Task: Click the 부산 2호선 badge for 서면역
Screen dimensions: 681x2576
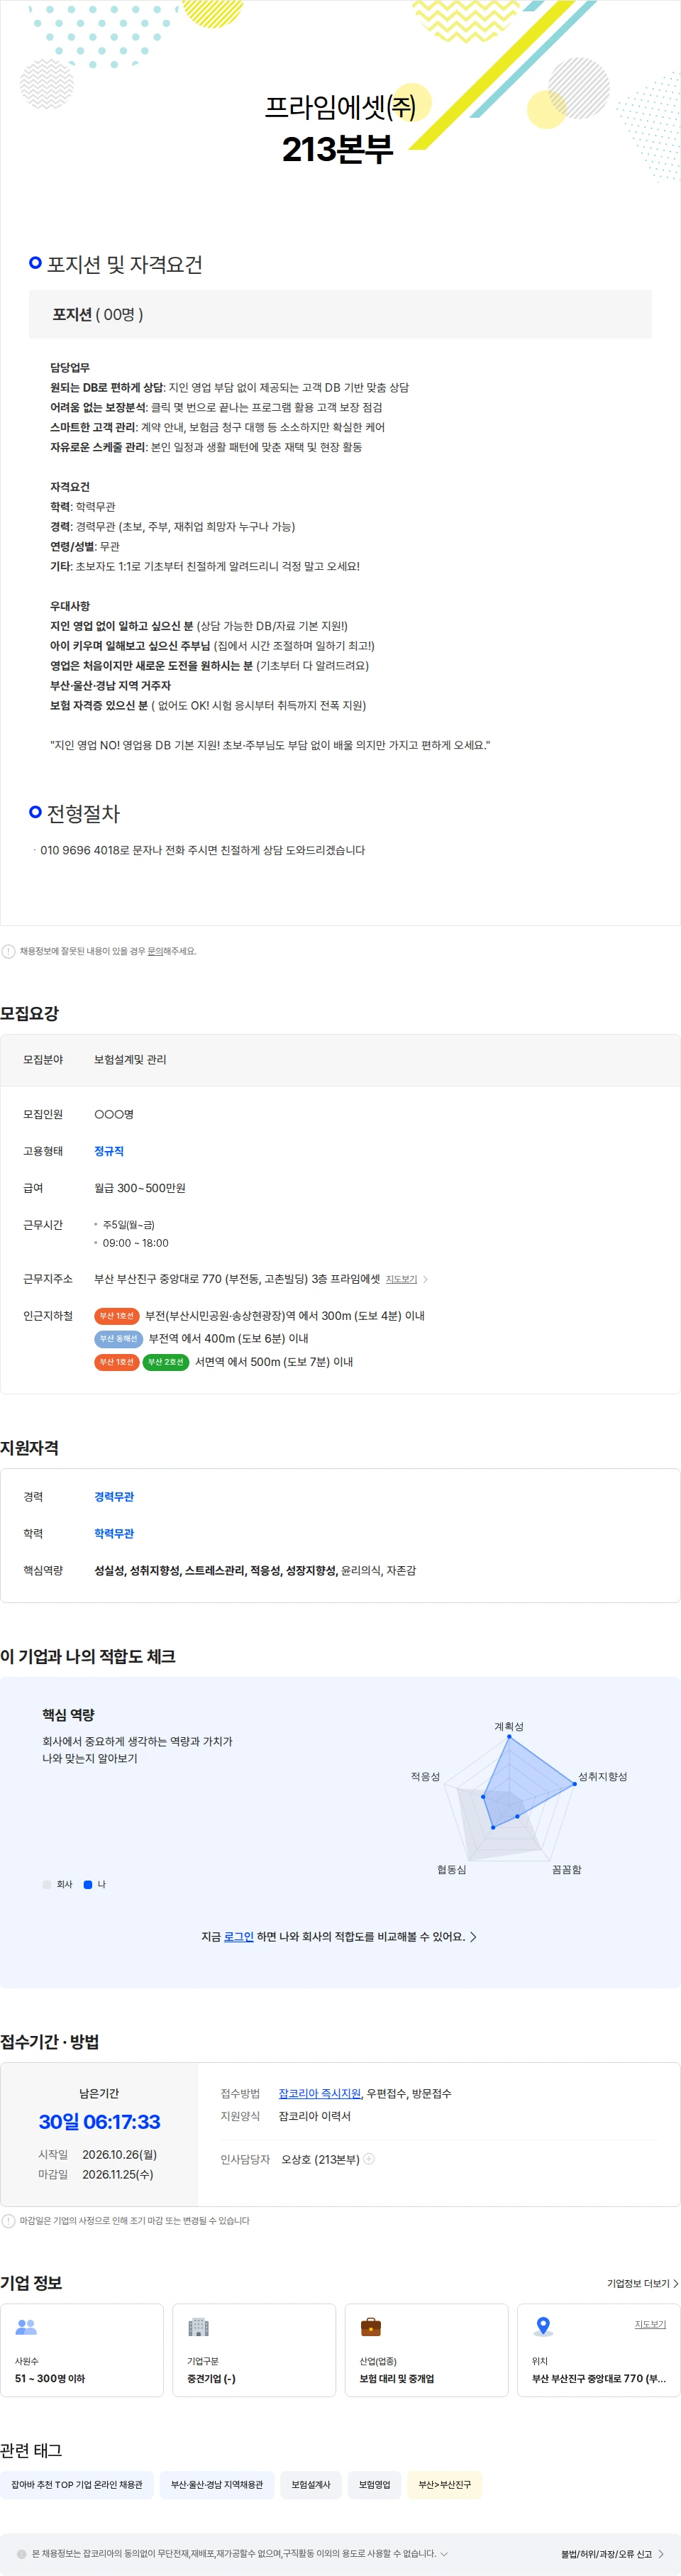Action: pyautogui.click(x=166, y=1361)
